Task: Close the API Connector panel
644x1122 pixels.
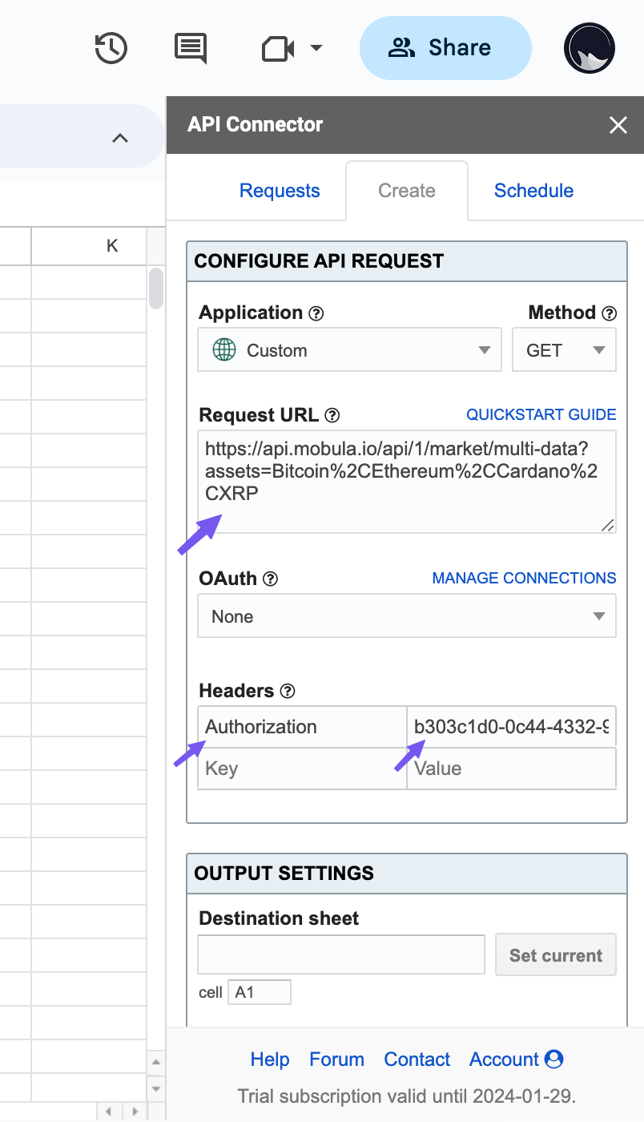Action: (618, 125)
